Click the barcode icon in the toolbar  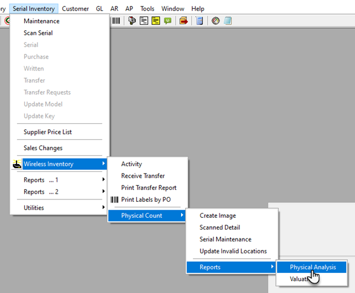[x=116, y=21]
